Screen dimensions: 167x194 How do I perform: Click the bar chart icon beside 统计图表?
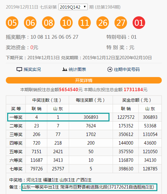click(x=64, y=69)
